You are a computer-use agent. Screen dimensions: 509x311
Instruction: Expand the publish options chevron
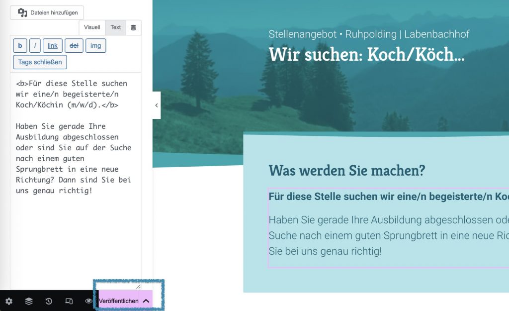[x=146, y=301]
